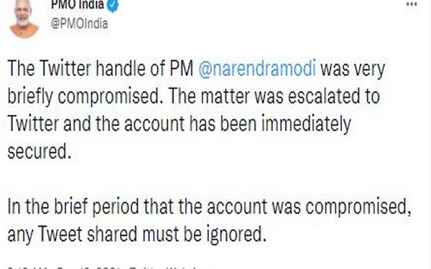The width and height of the screenshot is (431, 269).
Task: Click 'any Tweet shared' in the last line
Action: [x=72, y=235]
